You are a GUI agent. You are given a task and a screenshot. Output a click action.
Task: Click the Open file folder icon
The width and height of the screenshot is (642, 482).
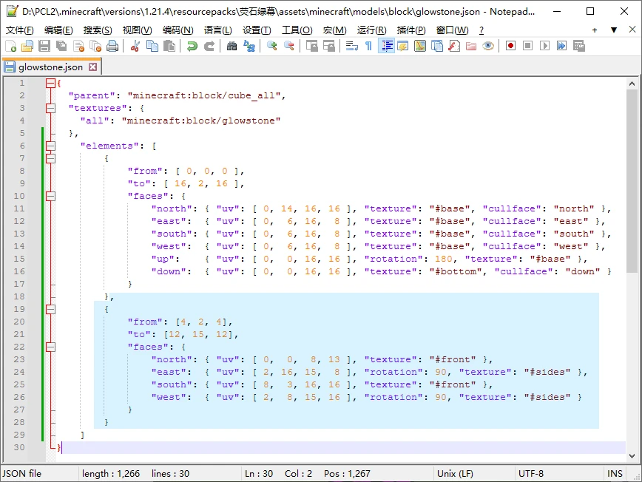(27, 46)
